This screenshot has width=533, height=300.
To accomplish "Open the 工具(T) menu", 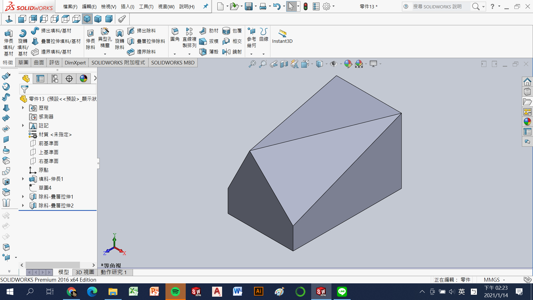I will [x=146, y=6].
